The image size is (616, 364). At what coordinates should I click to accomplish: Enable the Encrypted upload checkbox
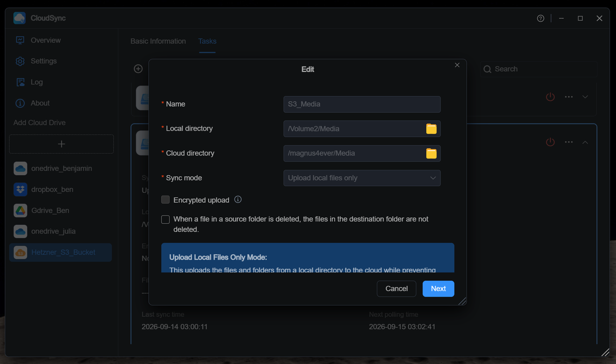tap(166, 200)
